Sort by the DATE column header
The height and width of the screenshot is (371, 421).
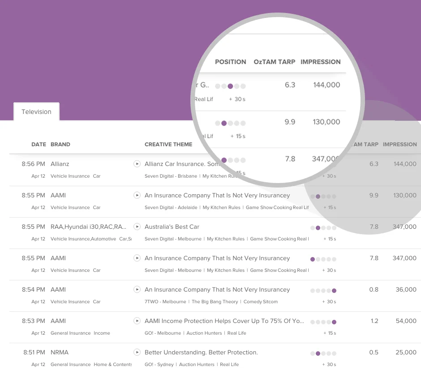point(39,144)
